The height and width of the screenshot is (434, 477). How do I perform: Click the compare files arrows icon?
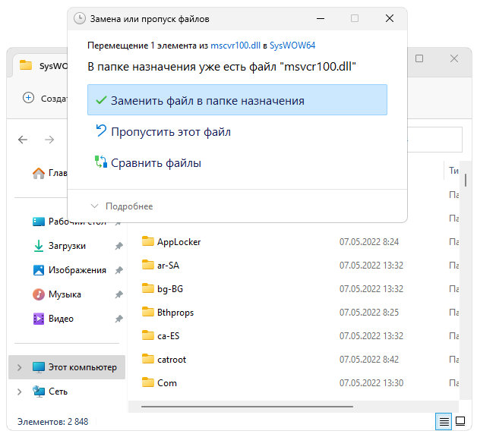tap(101, 162)
